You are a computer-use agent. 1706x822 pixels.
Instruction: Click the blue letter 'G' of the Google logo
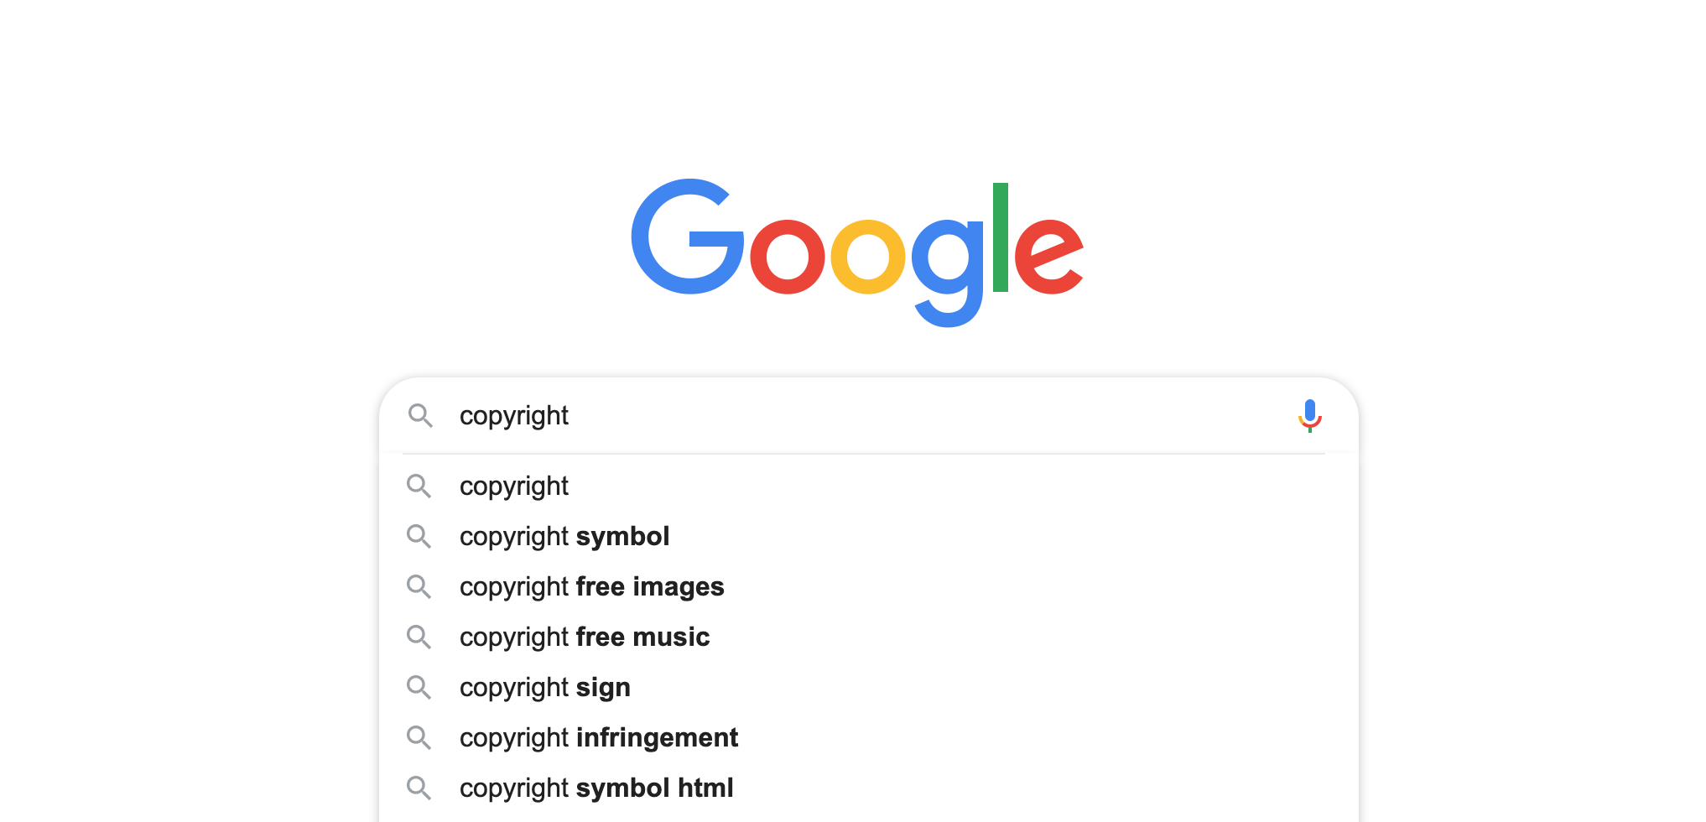click(x=688, y=237)
